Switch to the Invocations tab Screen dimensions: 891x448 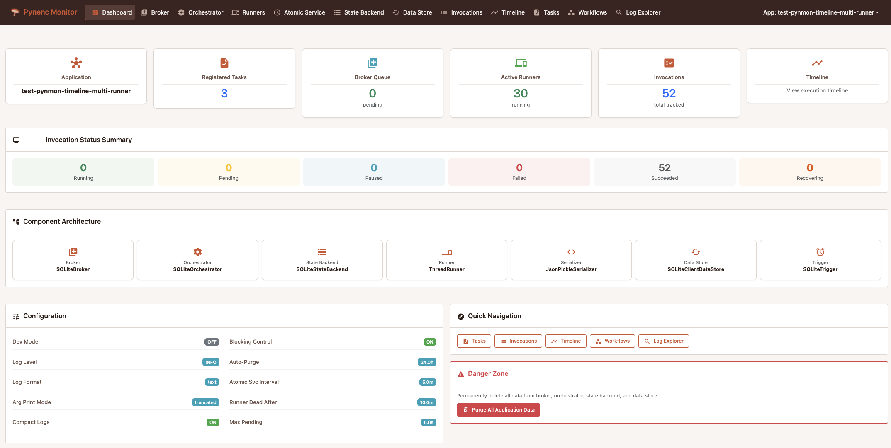click(x=461, y=12)
